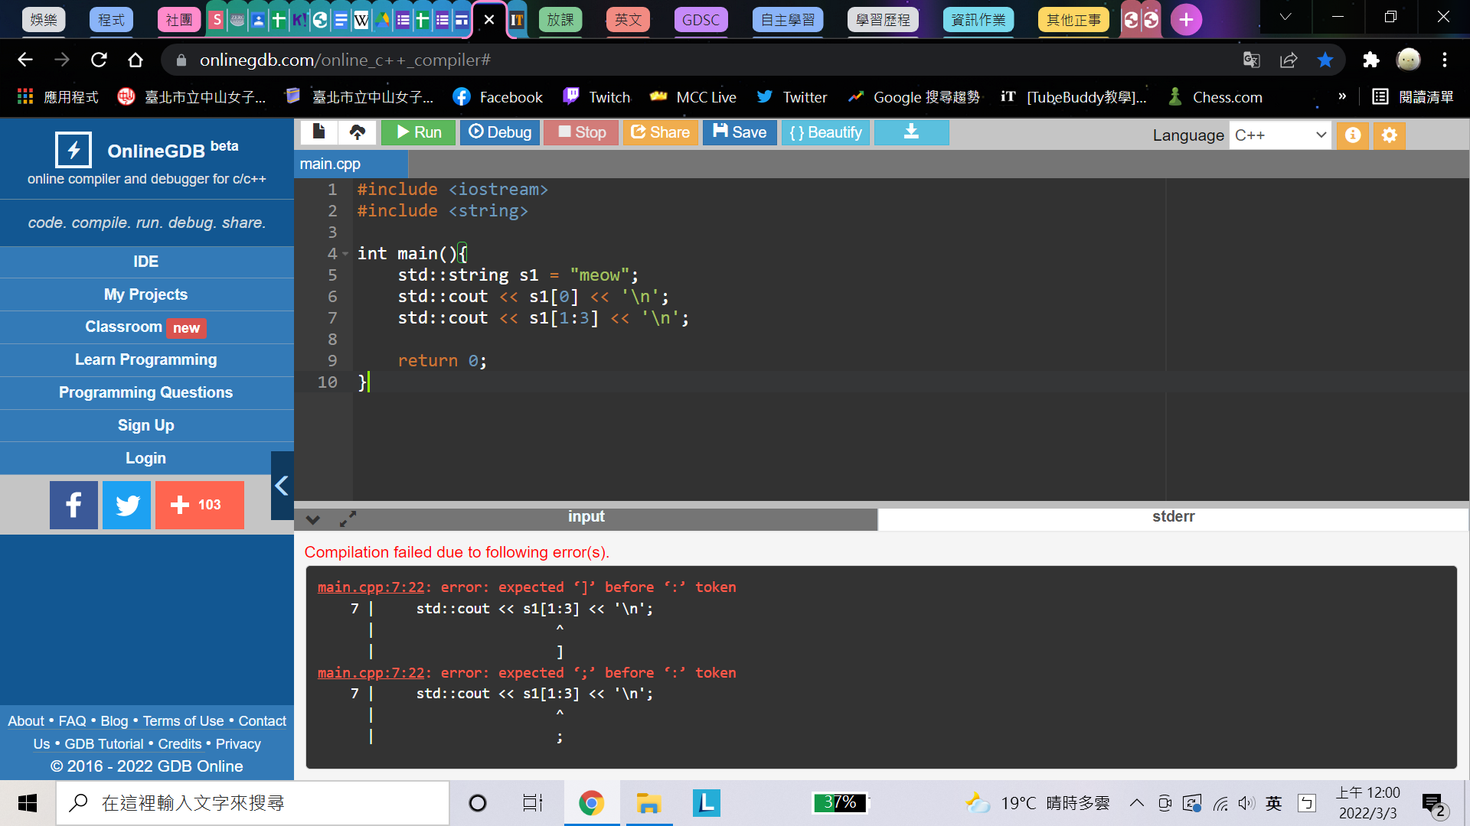Image resolution: width=1470 pixels, height=826 pixels.
Task: Open the orange info icon button
Action: [x=1353, y=135]
